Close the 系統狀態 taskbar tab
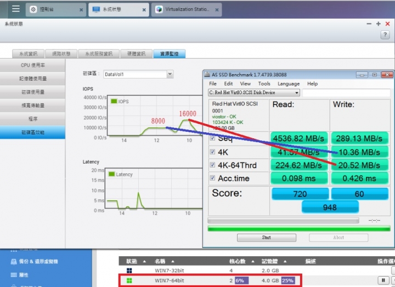Screen dimensions: 395x287 [144, 10]
